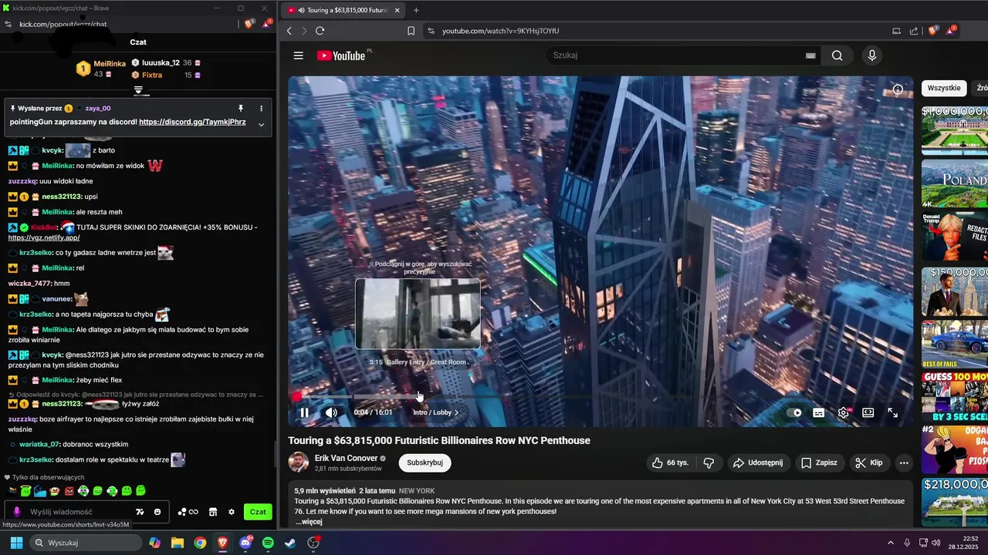Open the discord.gg/TaymkjPhrz link
988x555 pixels.
[x=192, y=122]
